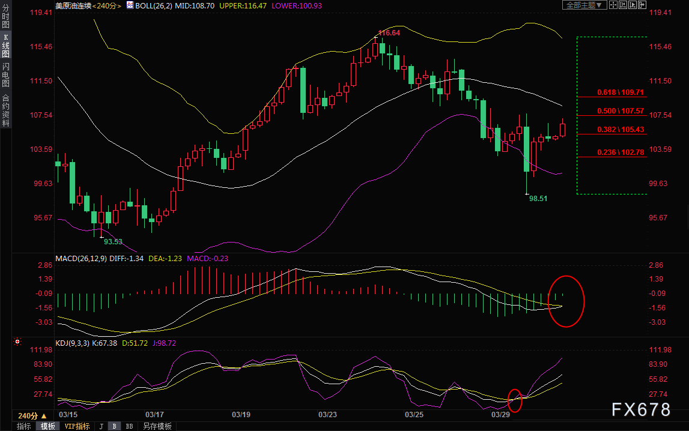Image resolution: width=689 pixels, height=431 pixels.
Task: Click the export panel arrow icon
Action: (642, 5)
